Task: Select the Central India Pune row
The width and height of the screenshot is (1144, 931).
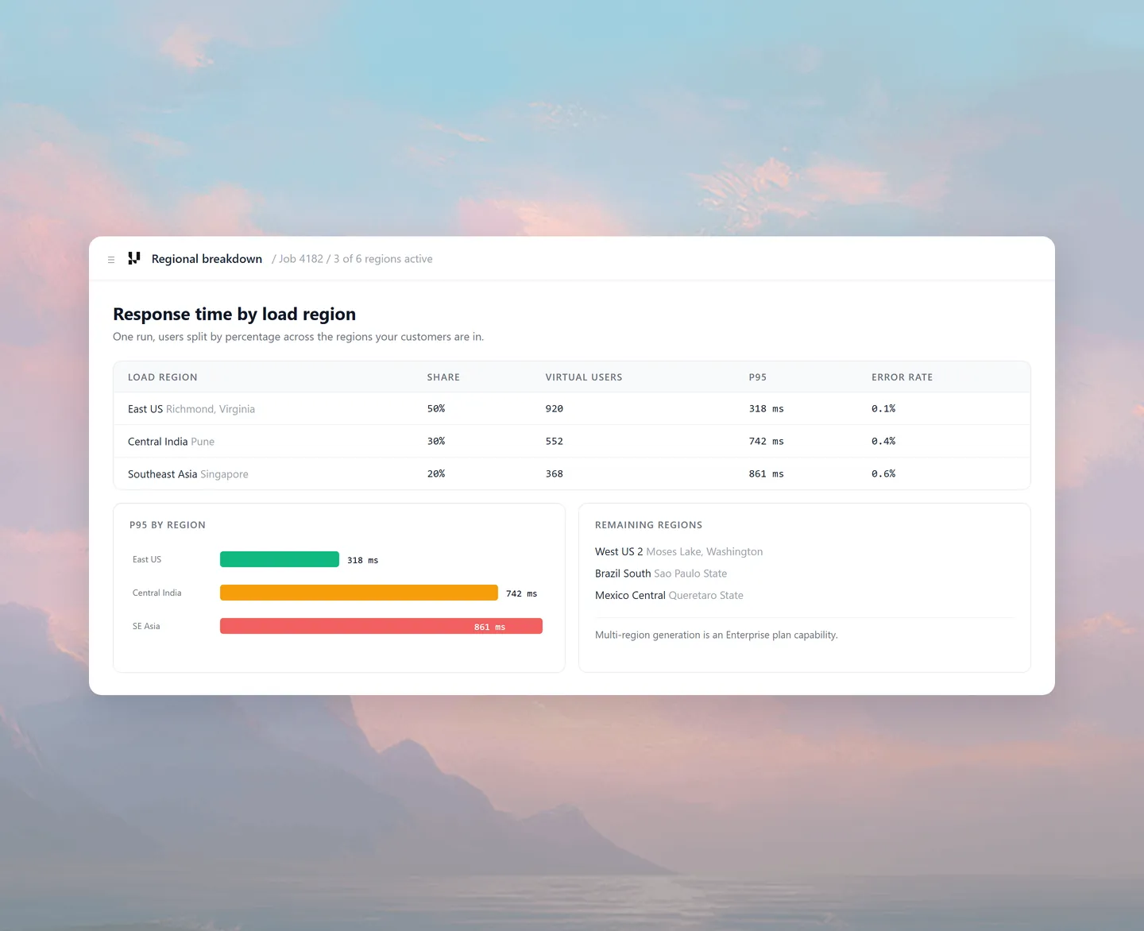Action: [572, 442]
